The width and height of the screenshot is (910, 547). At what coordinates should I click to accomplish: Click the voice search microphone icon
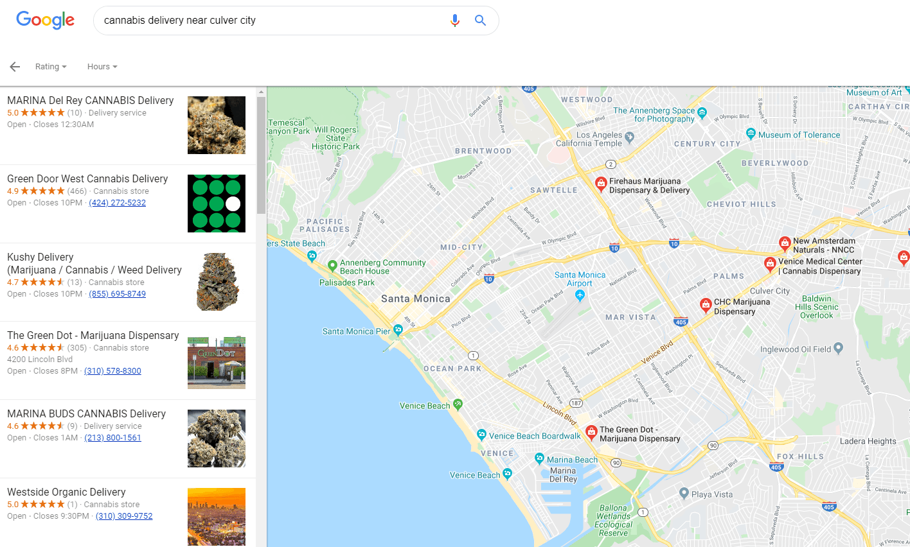point(455,21)
